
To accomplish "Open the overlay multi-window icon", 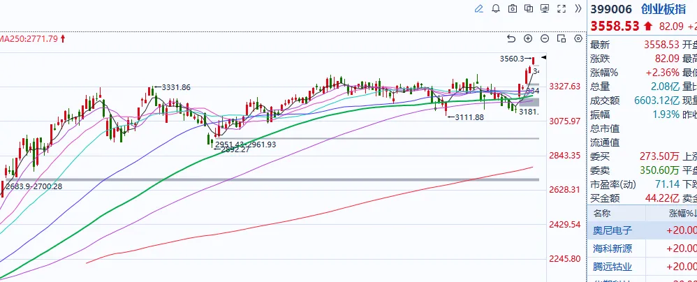I will coord(529,8).
